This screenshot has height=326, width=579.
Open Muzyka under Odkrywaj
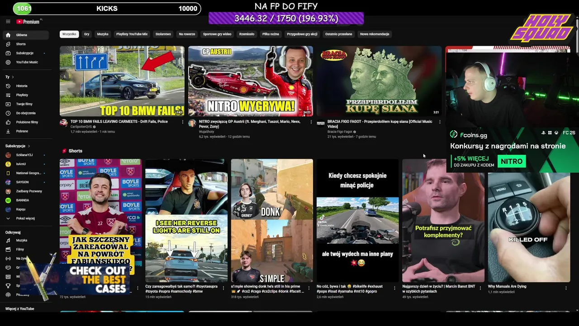pyautogui.click(x=25, y=240)
